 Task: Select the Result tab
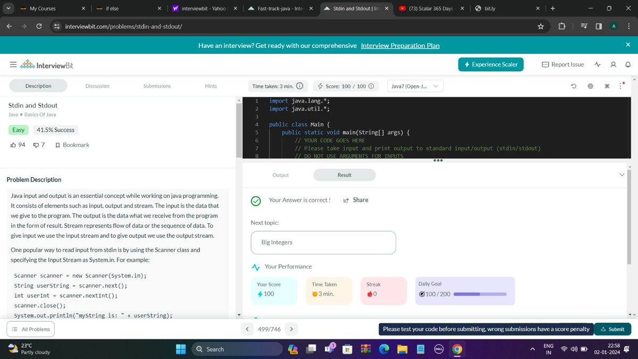[x=345, y=175]
